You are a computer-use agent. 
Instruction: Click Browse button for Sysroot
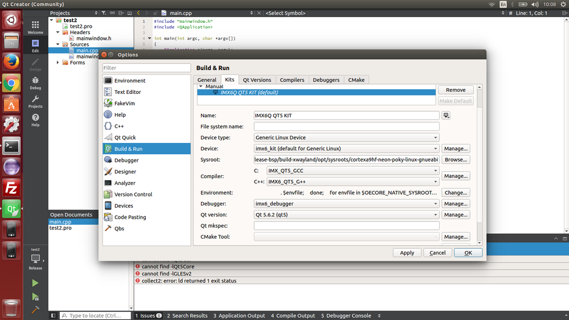(x=456, y=159)
